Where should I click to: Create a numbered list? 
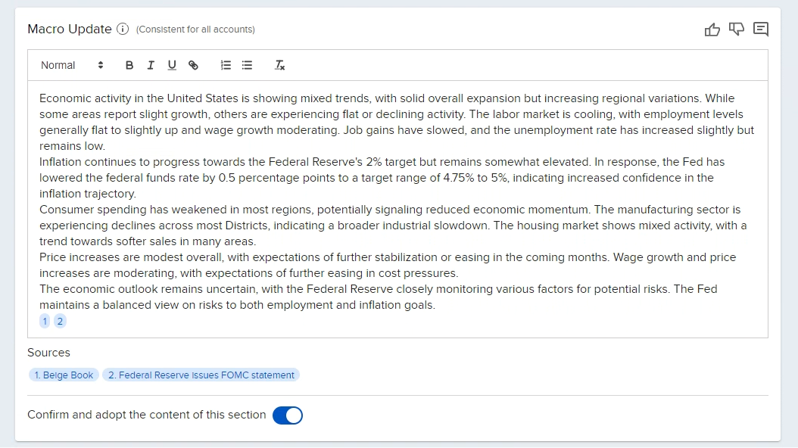click(x=225, y=65)
